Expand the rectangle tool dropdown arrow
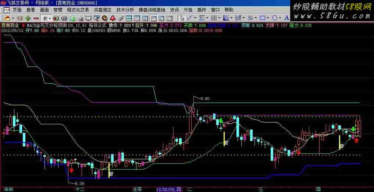Image resolution: width=374 pixels, height=192 pixels. (x=268, y=18)
